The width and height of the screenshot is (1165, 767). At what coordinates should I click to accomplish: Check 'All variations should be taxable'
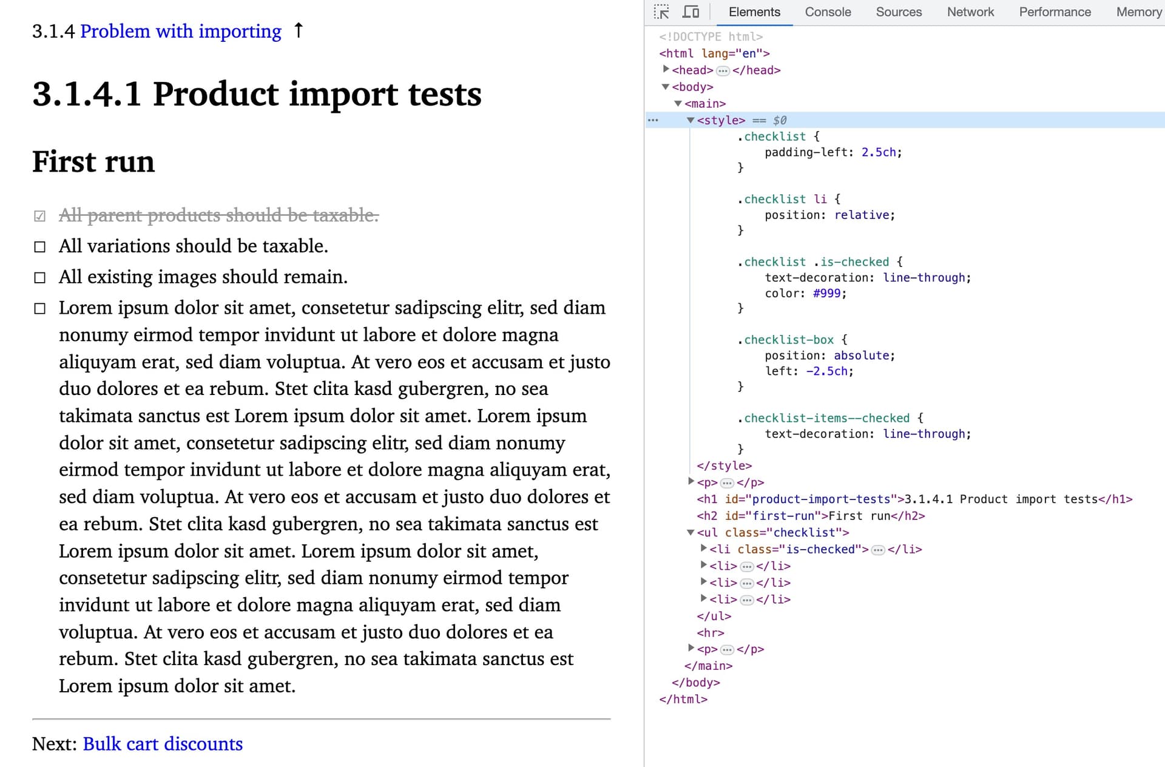click(40, 247)
